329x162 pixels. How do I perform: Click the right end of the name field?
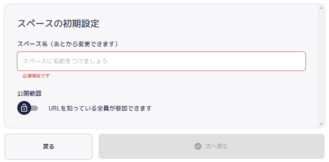[x=298, y=61]
